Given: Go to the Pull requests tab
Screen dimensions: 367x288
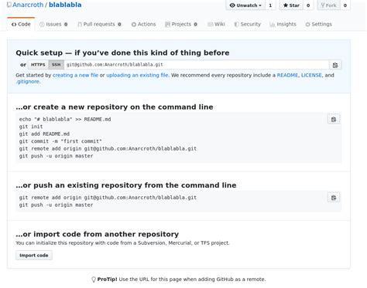Looking at the screenshot, I should click(99, 24).
